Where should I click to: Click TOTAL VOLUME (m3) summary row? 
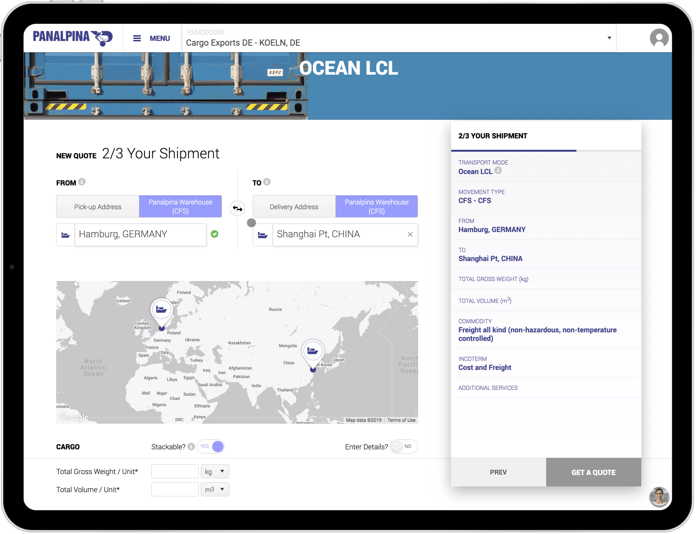click(x=546, y=301)
